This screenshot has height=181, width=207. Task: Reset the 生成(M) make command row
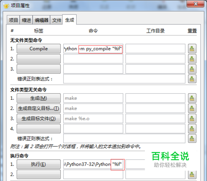tap(192, 98)
